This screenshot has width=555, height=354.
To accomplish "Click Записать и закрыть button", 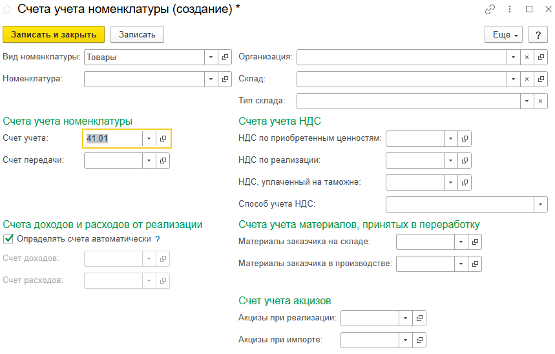I will 54,35.
